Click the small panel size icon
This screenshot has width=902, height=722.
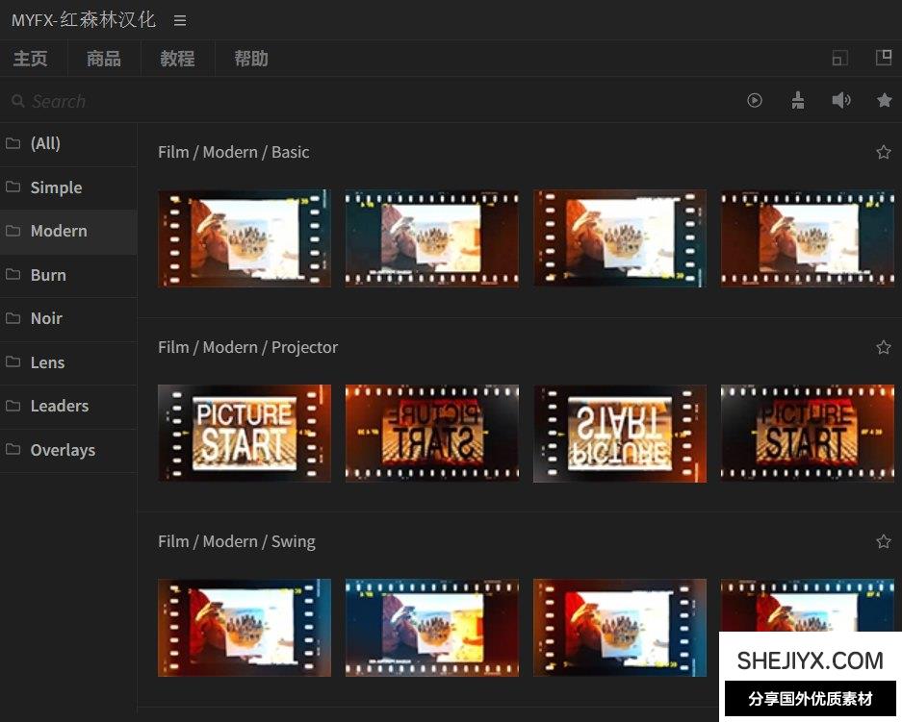839,58
